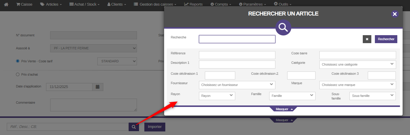Expand the Rayon dropdown
Image resolution: width=410 pixels, height=135 pixels.
(217, 96)
